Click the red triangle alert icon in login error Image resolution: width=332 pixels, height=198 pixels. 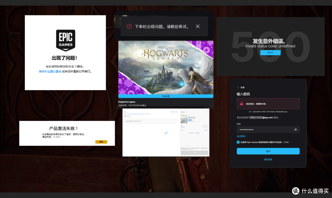click(242, 104)
